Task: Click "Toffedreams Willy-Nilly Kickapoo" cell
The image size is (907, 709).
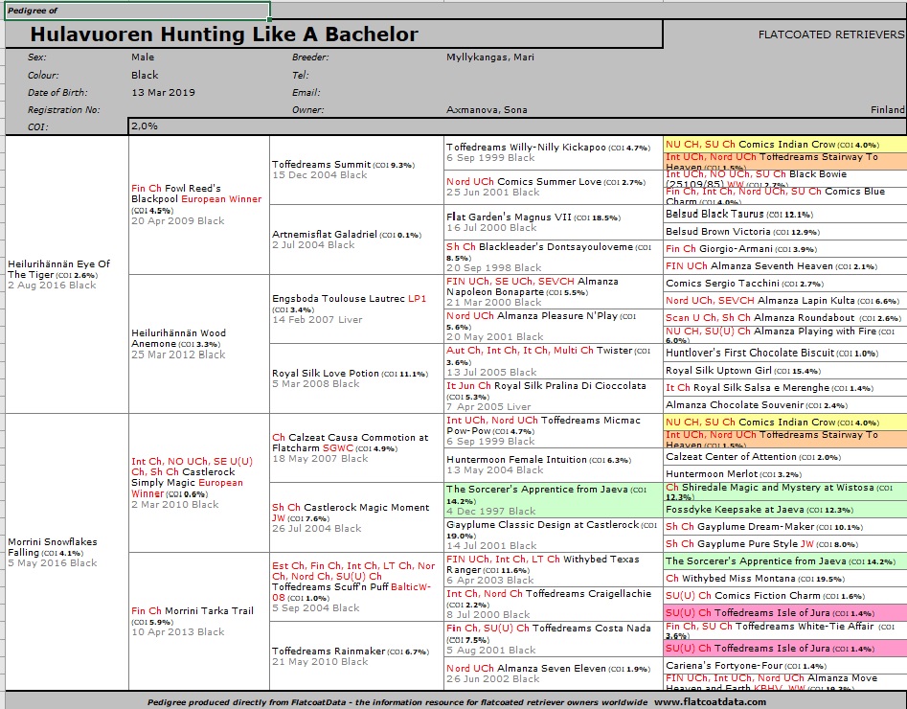Action: tap(554, 152)
